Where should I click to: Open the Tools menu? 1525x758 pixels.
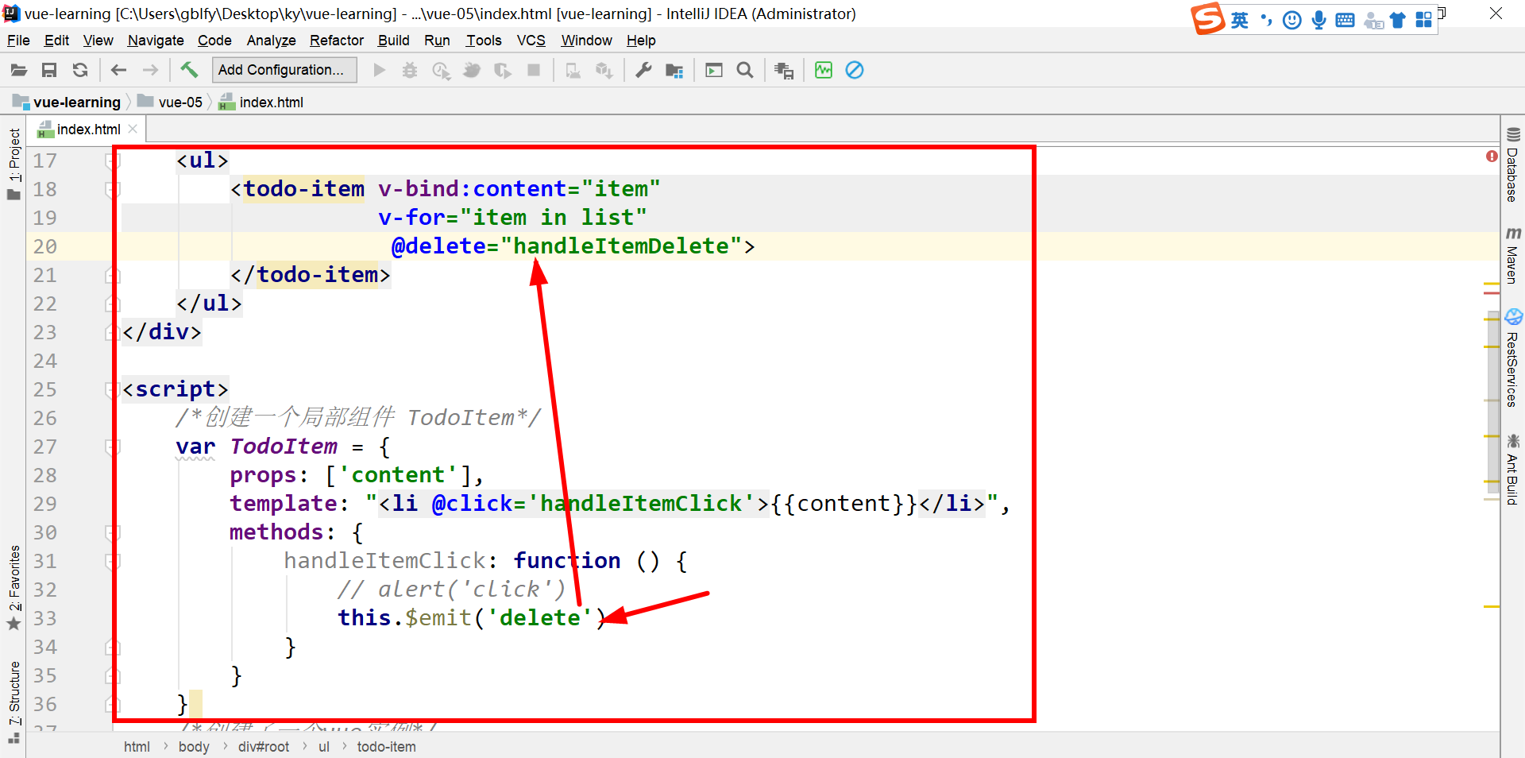pyautogui.click(x=484, y=41)
